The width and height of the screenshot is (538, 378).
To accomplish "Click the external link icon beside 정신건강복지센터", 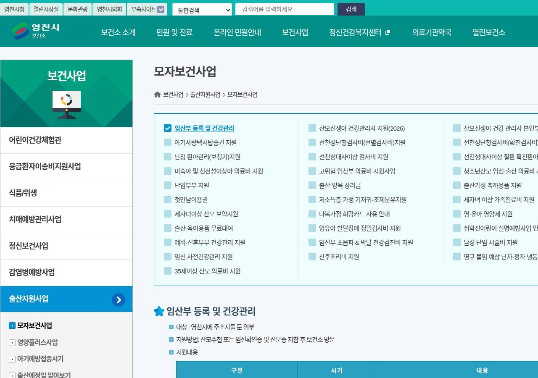I will (x=388, y=32).
